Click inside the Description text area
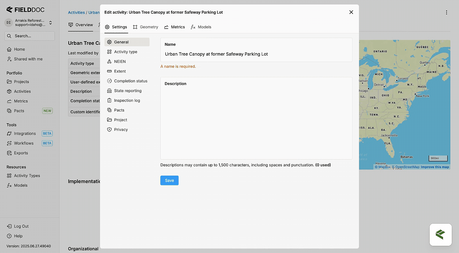The height and width of the screenshot is (253, 459). tap(256, 122)
